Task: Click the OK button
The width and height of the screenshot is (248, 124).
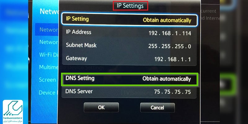Action: click(x=101, y=107)
